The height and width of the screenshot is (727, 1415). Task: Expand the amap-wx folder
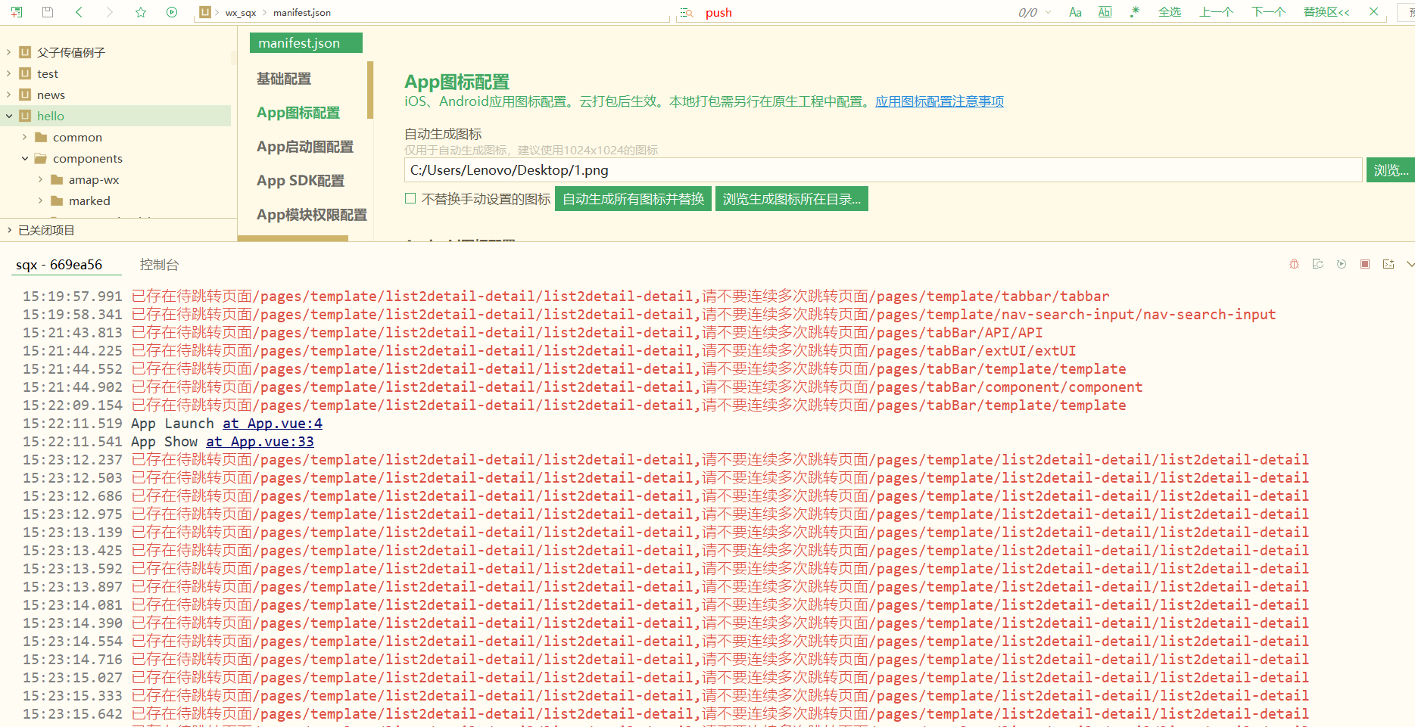click(x=41, y=179)
